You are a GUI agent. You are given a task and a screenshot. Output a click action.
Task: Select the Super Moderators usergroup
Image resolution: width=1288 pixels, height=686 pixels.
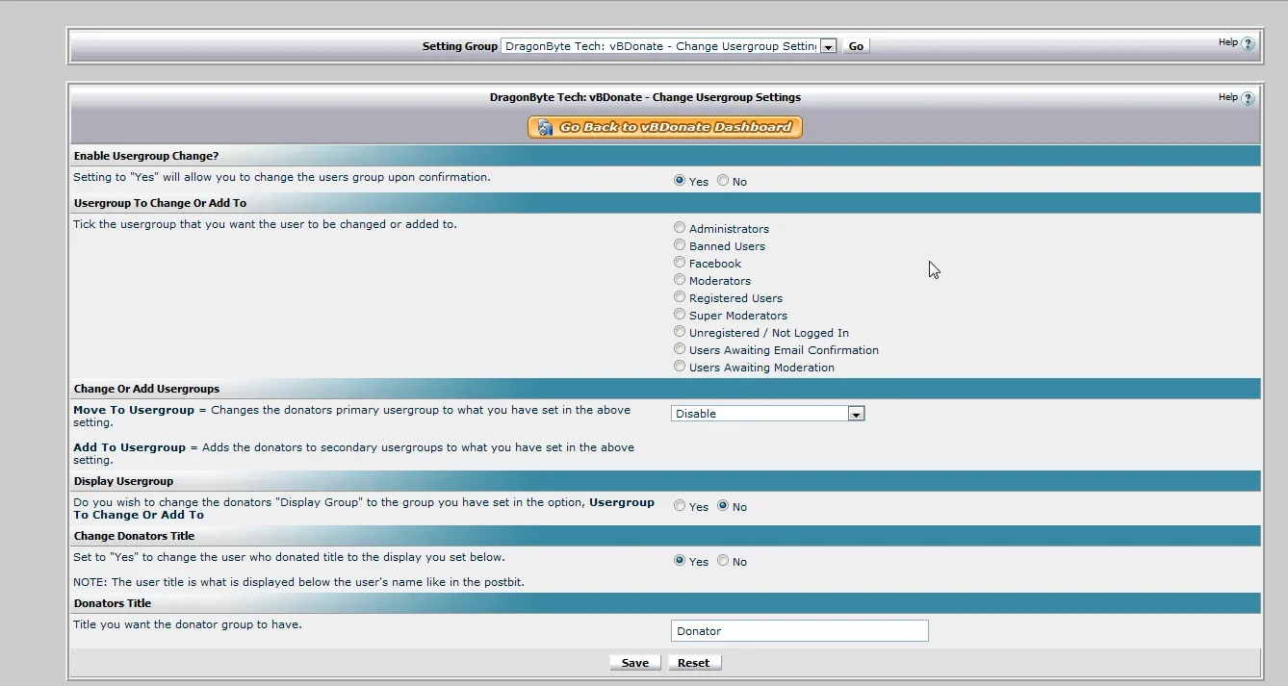[x=680, y=315]
